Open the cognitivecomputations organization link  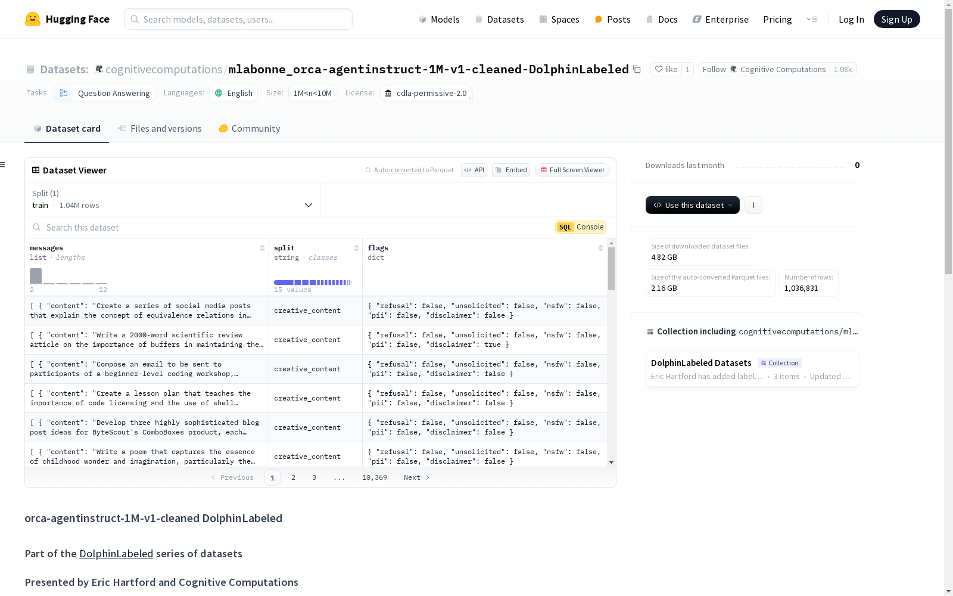click(x=164, y=69)
